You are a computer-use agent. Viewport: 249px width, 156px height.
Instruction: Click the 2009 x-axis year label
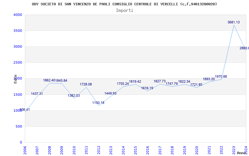tap(62, 150)
